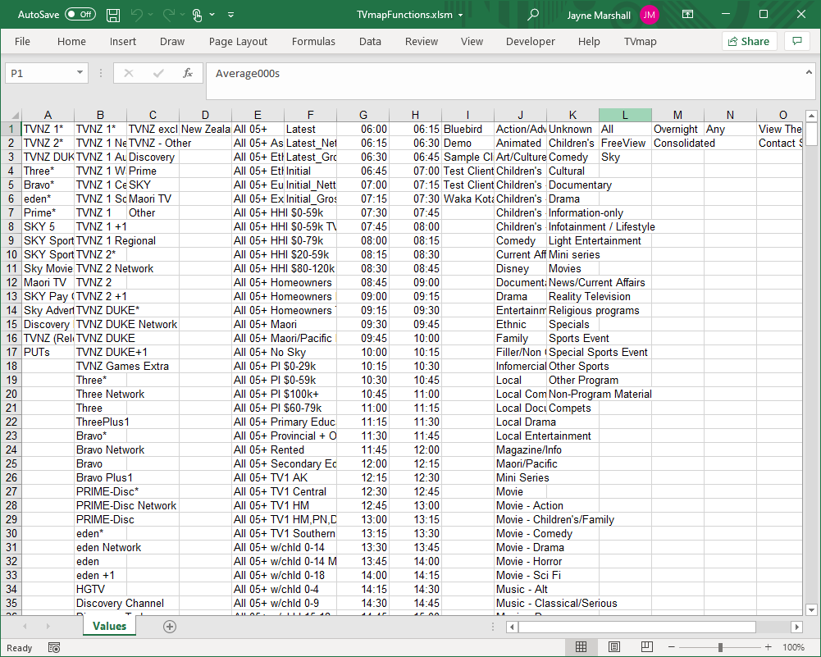Click cell containing PUTs
The height and width of the screenshot is (657, 821).
48,353
